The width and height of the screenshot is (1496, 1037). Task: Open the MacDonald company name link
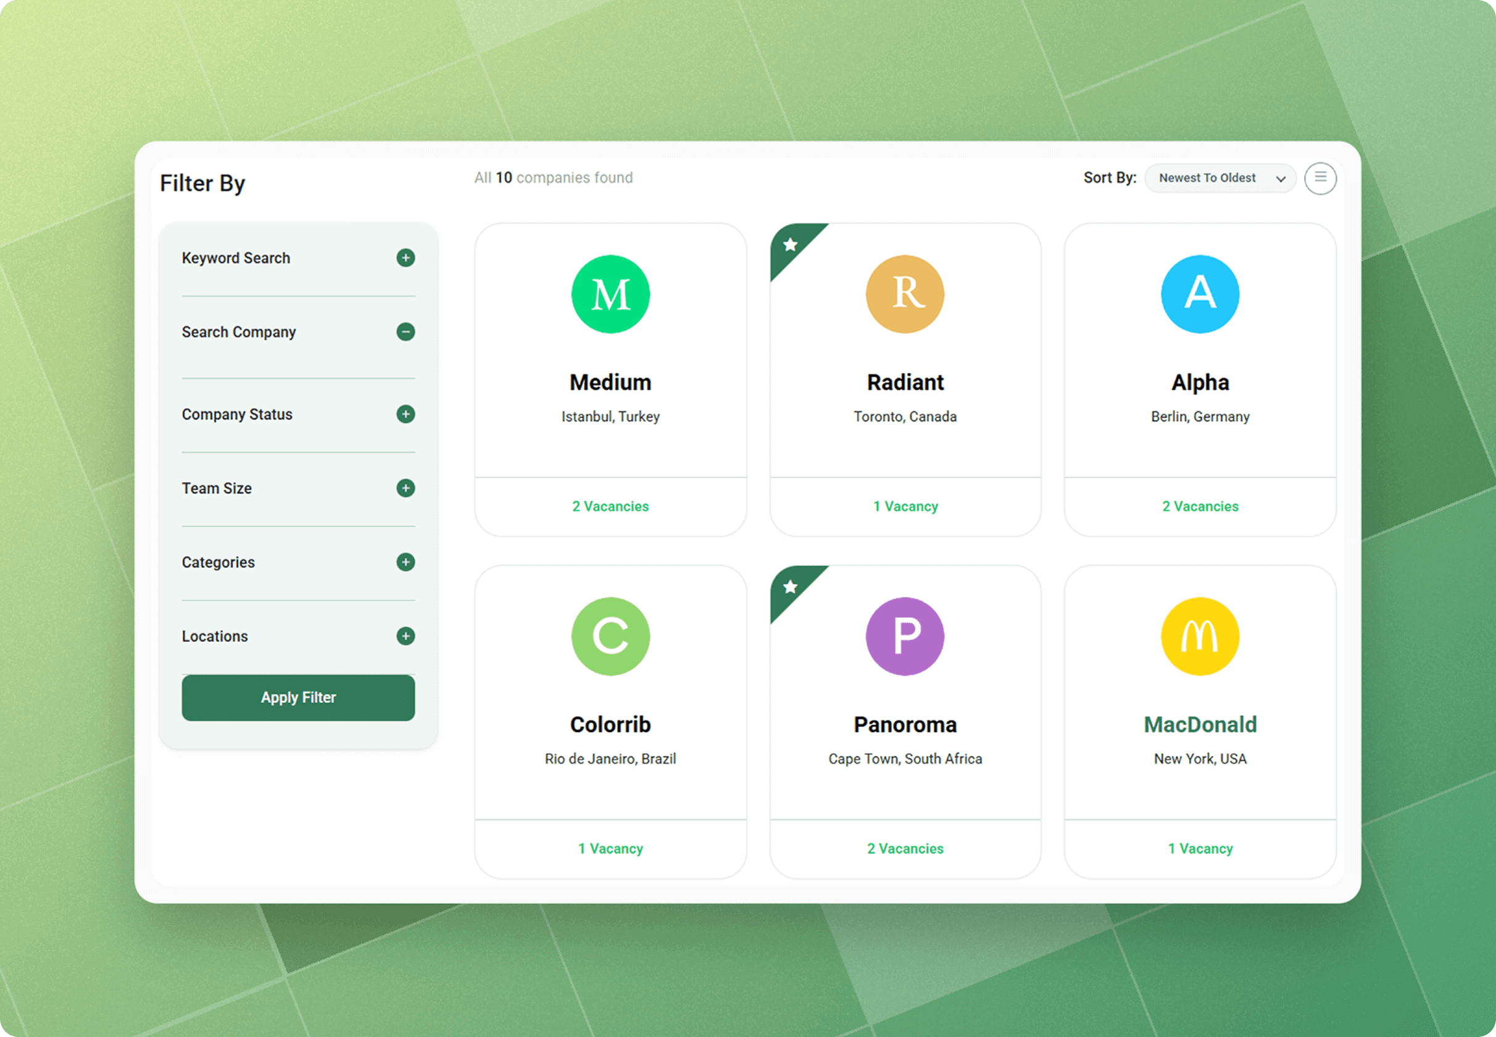(1200, 725)
